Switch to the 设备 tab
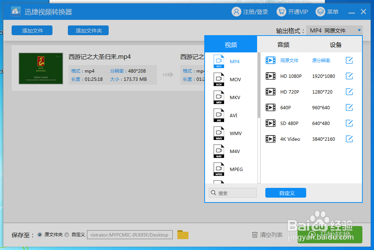This screenshot has height=250, width=374. click(335, 44)
